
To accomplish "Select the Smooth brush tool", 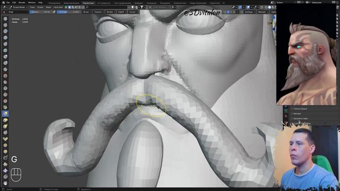I will coord(5,76).
